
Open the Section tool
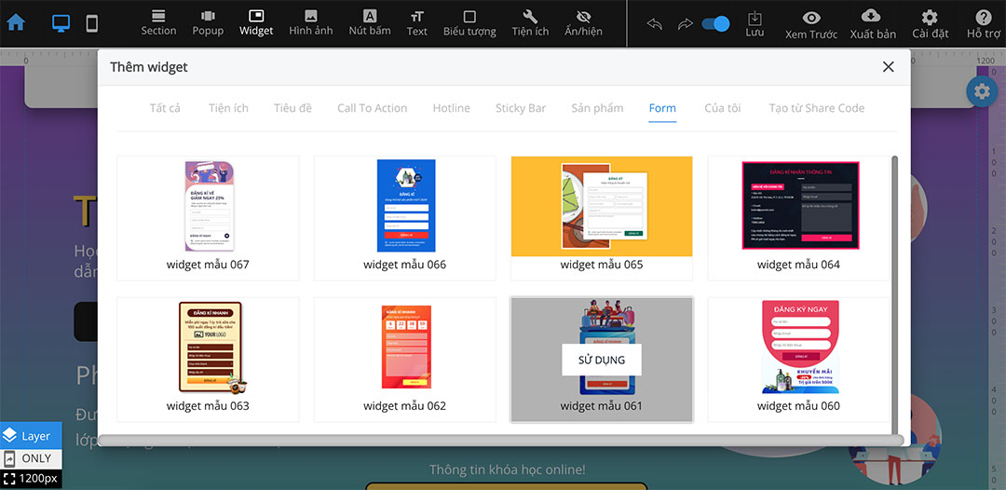158,23
